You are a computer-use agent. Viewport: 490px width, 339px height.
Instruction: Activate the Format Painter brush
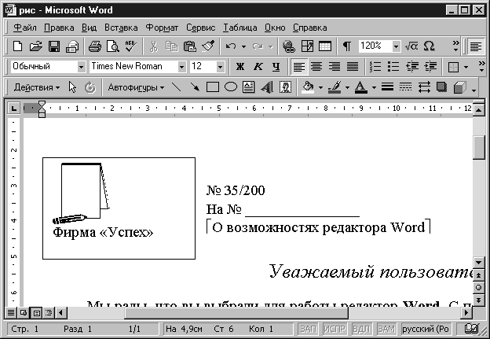(208, 46)
